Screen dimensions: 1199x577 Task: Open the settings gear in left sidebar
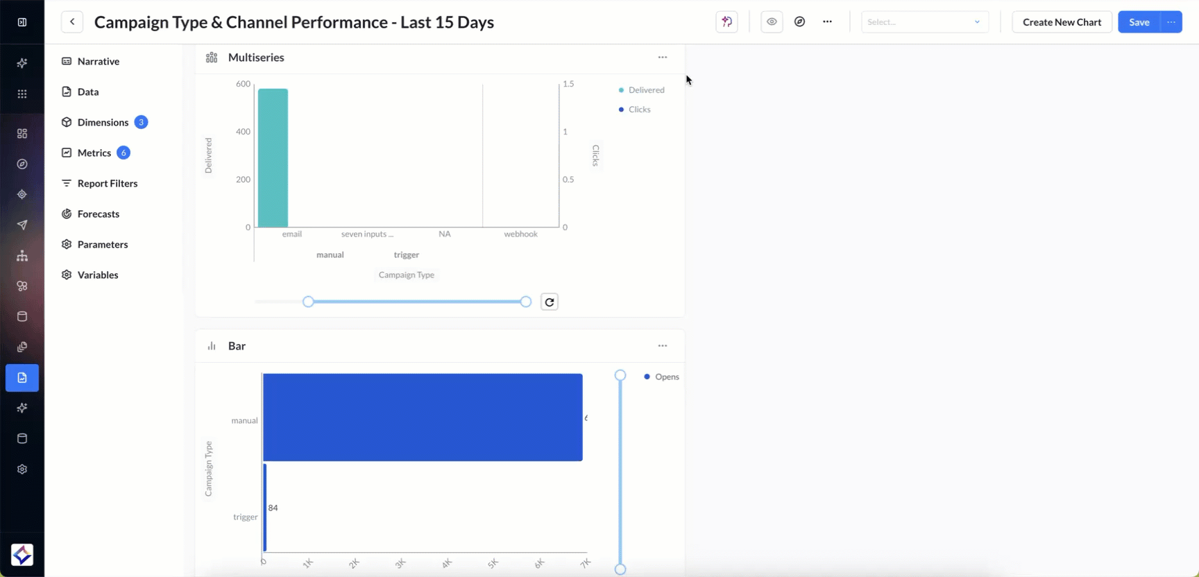tap(22, 470)
